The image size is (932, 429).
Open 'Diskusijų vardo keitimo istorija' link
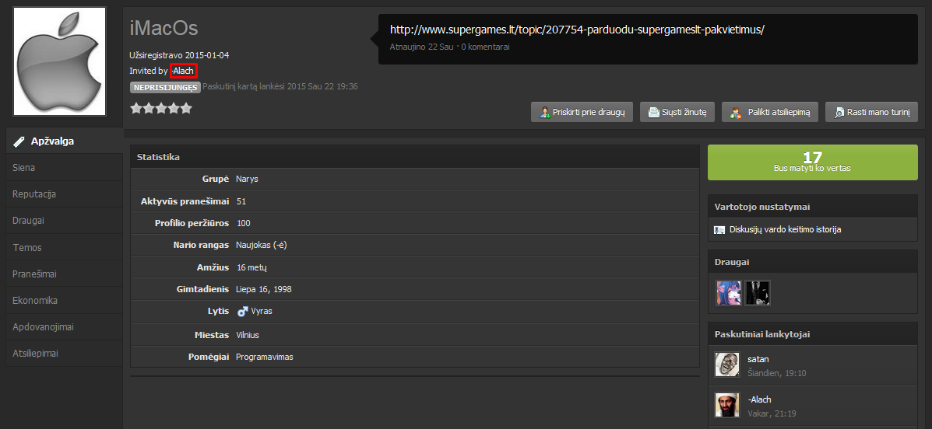(x=785, y=229)
